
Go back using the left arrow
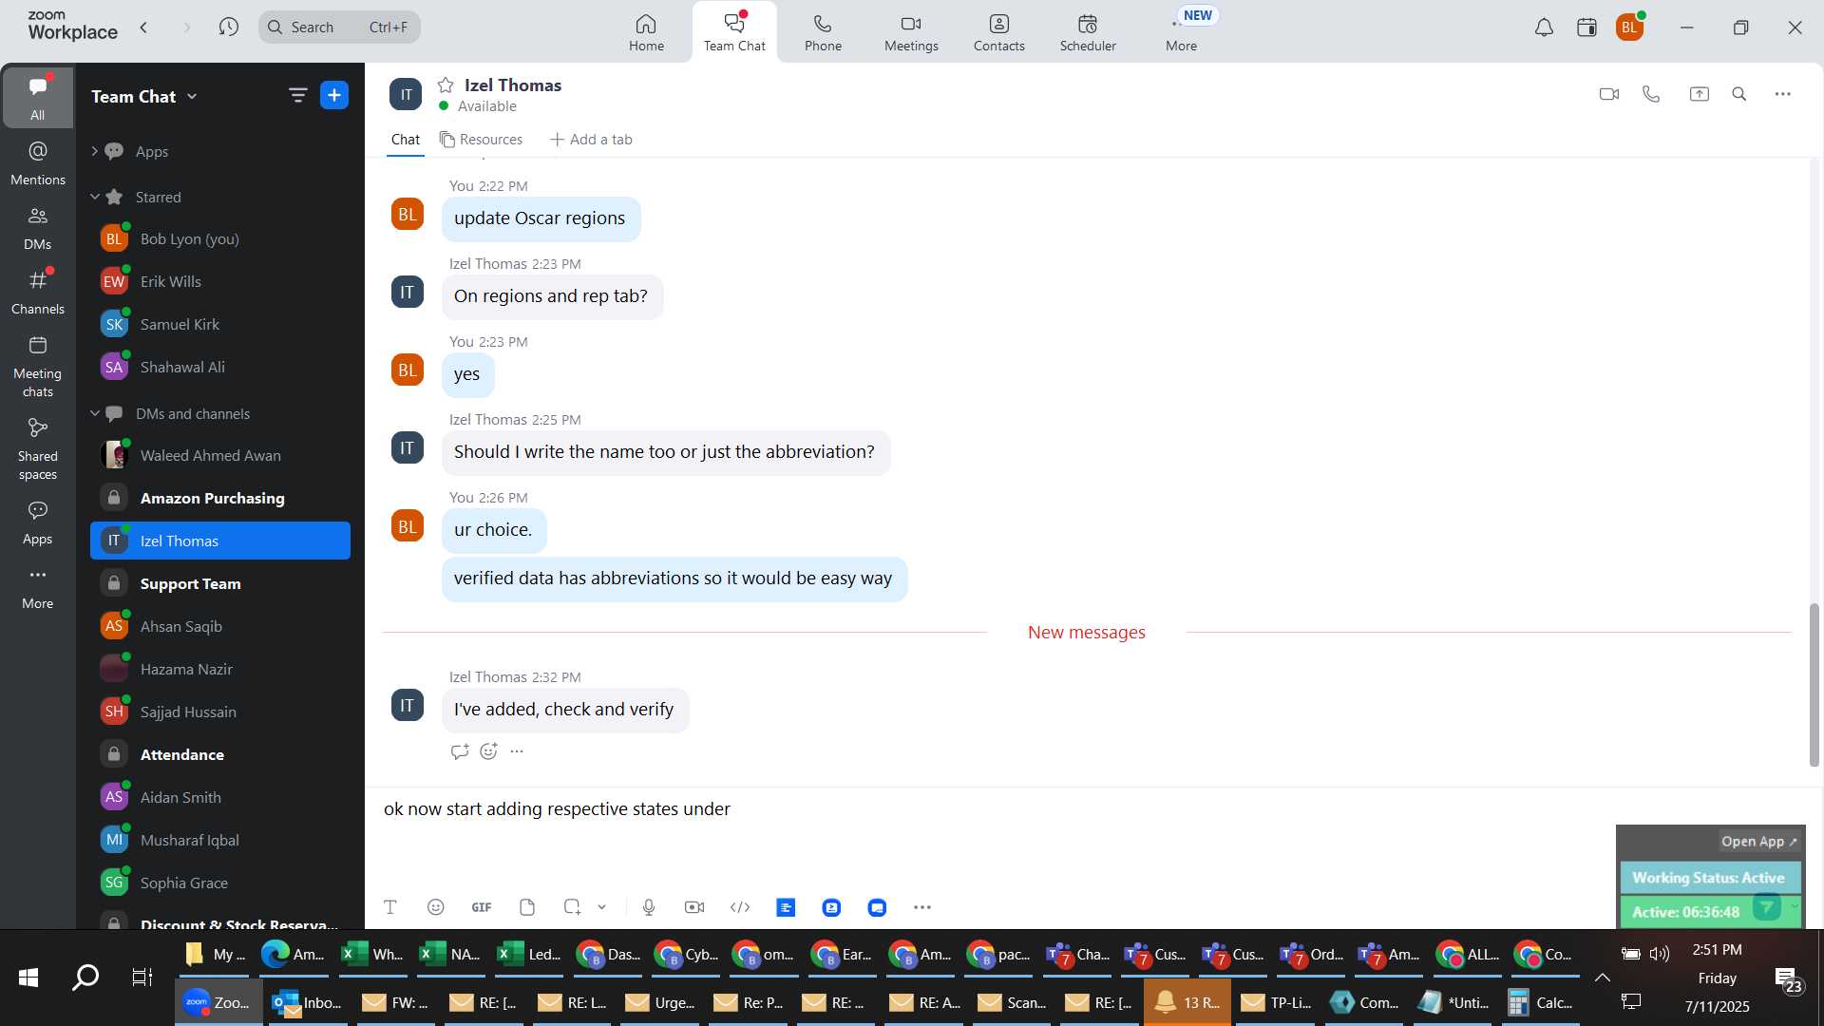pos(143,28)
